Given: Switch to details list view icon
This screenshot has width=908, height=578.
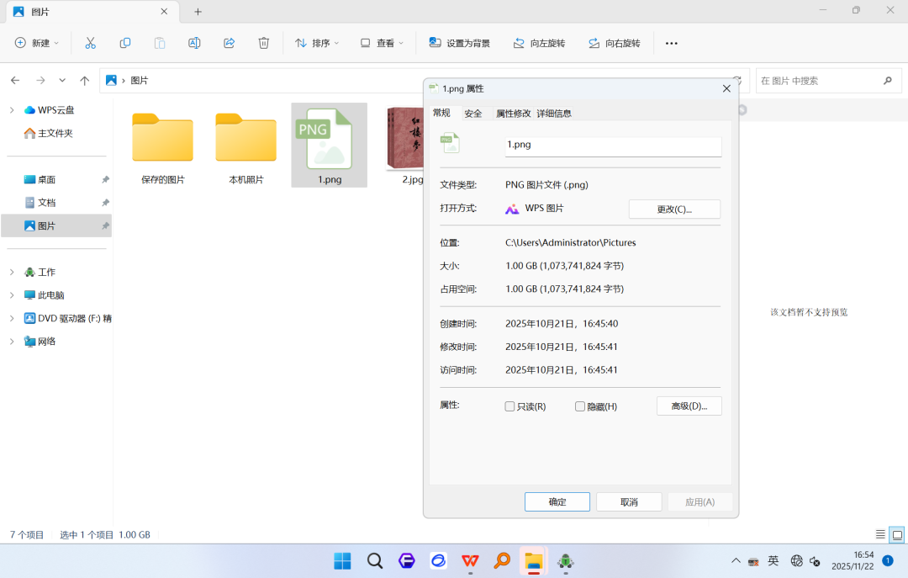Looking at the screenshot, I should coord(880,534).
